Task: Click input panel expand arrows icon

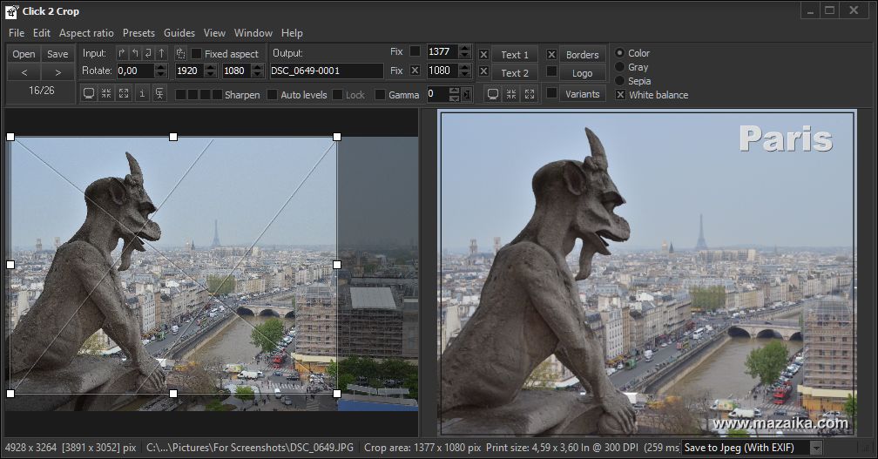Action: coord(124,93)
